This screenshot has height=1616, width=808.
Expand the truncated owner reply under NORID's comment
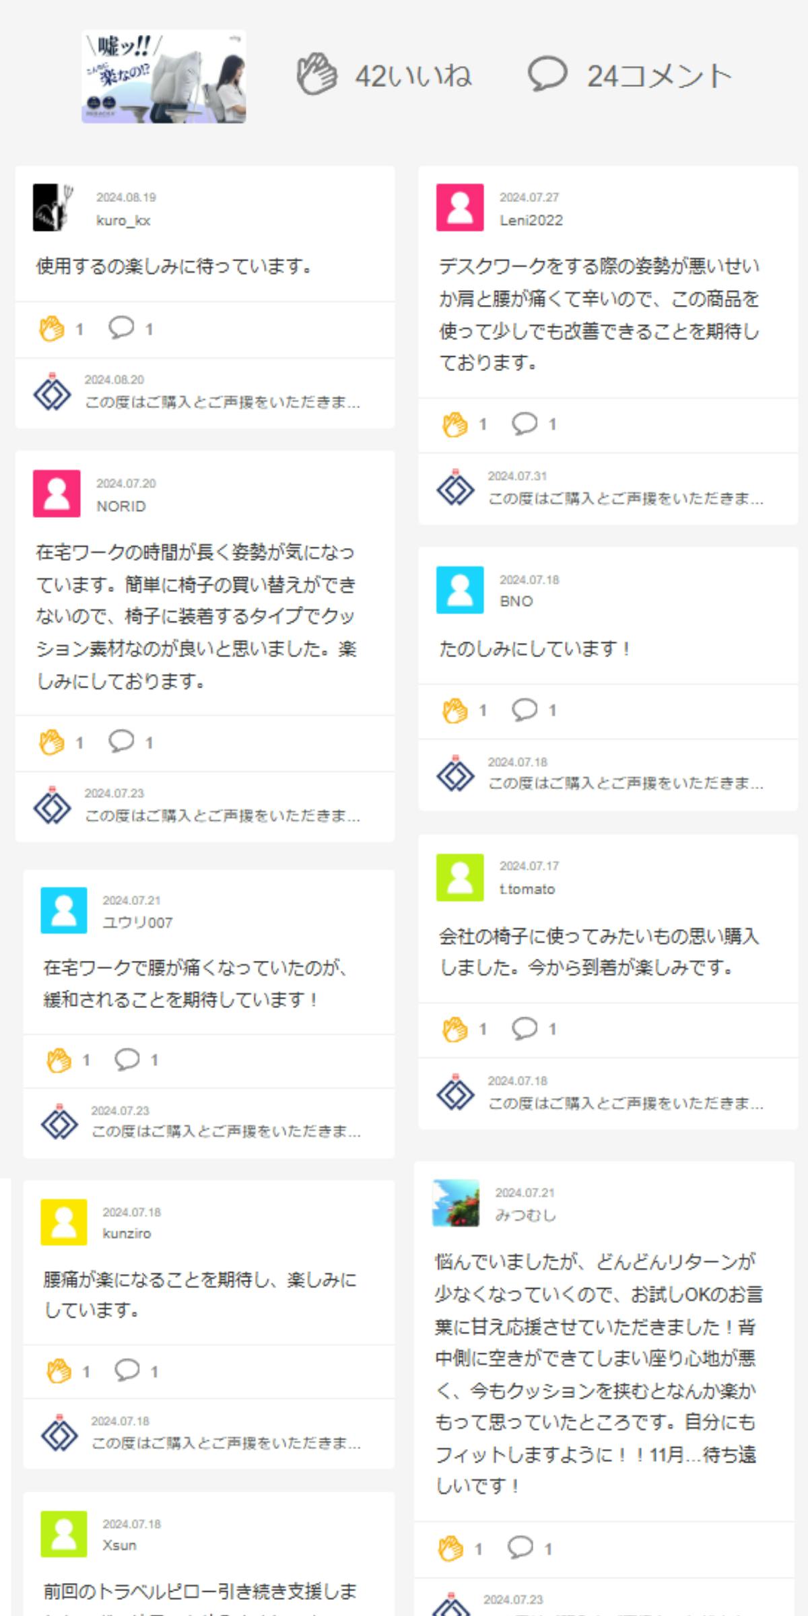pos(222,816)
